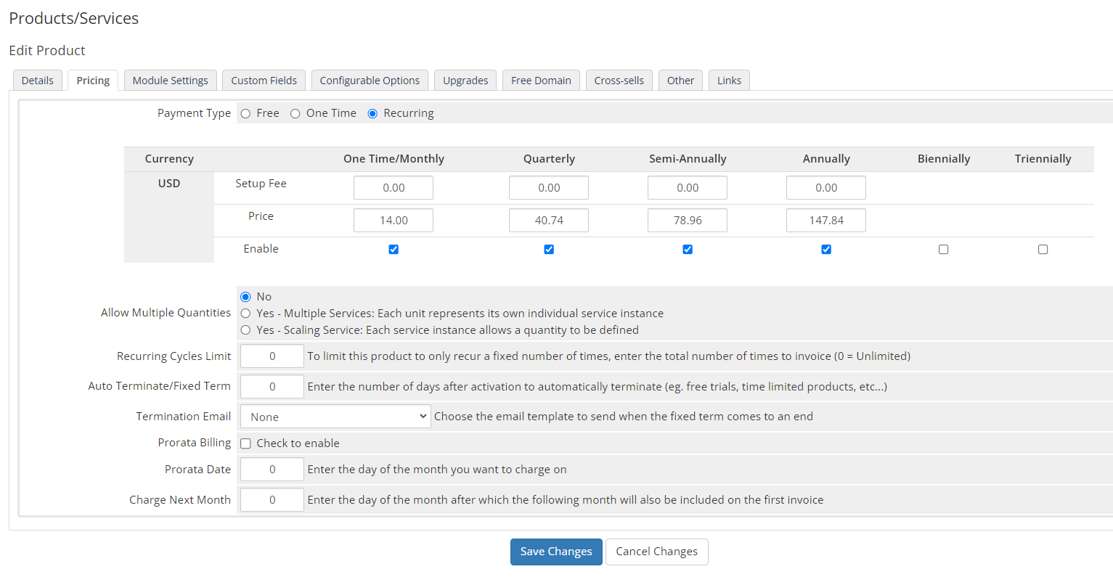Select the Free payment type

[245, 114]
